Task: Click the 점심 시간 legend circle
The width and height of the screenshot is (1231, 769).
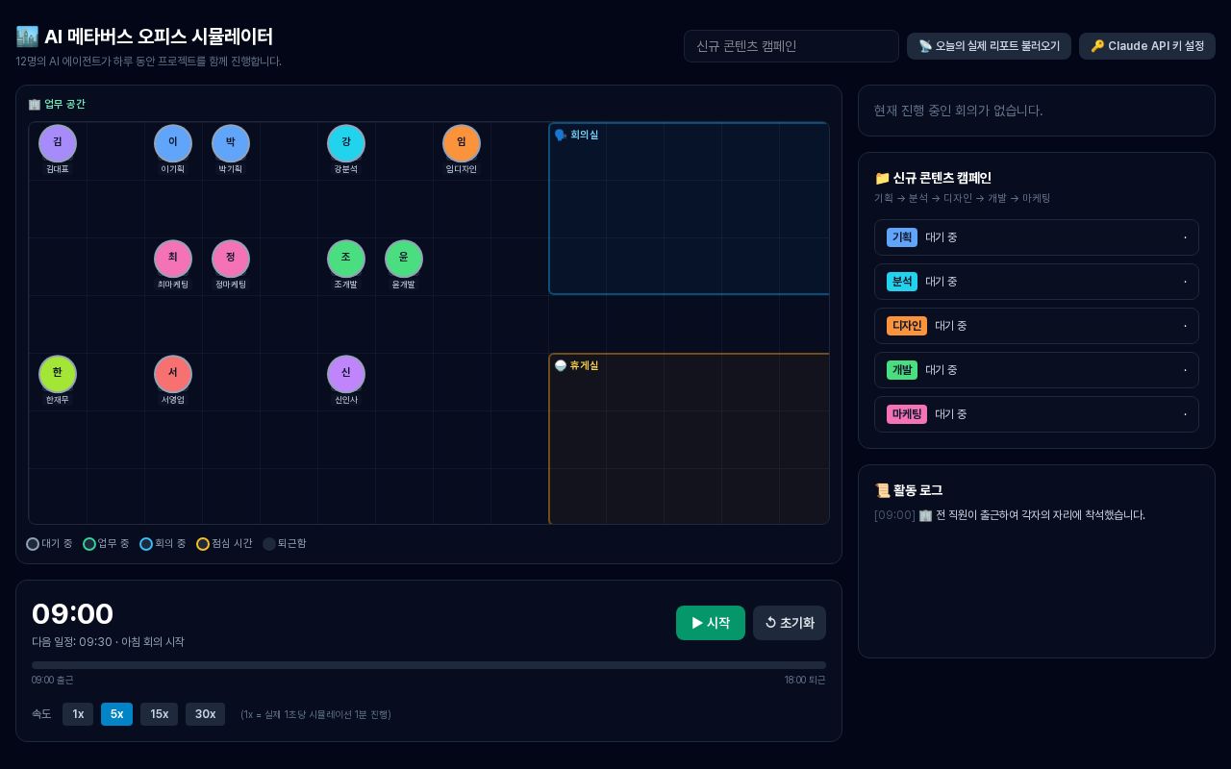Action: [203, 544]
